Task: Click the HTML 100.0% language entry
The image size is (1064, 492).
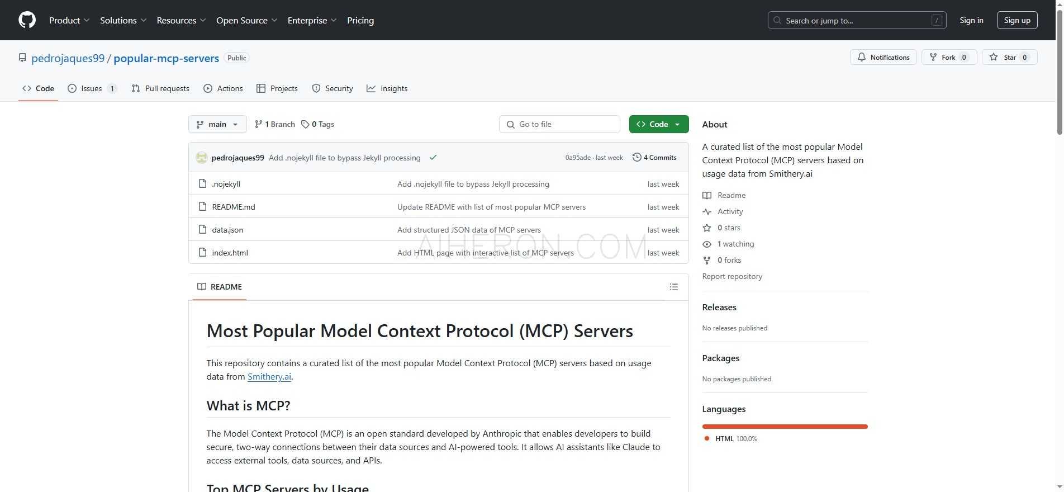Action: pyautogui.click(x=731, y=438)
